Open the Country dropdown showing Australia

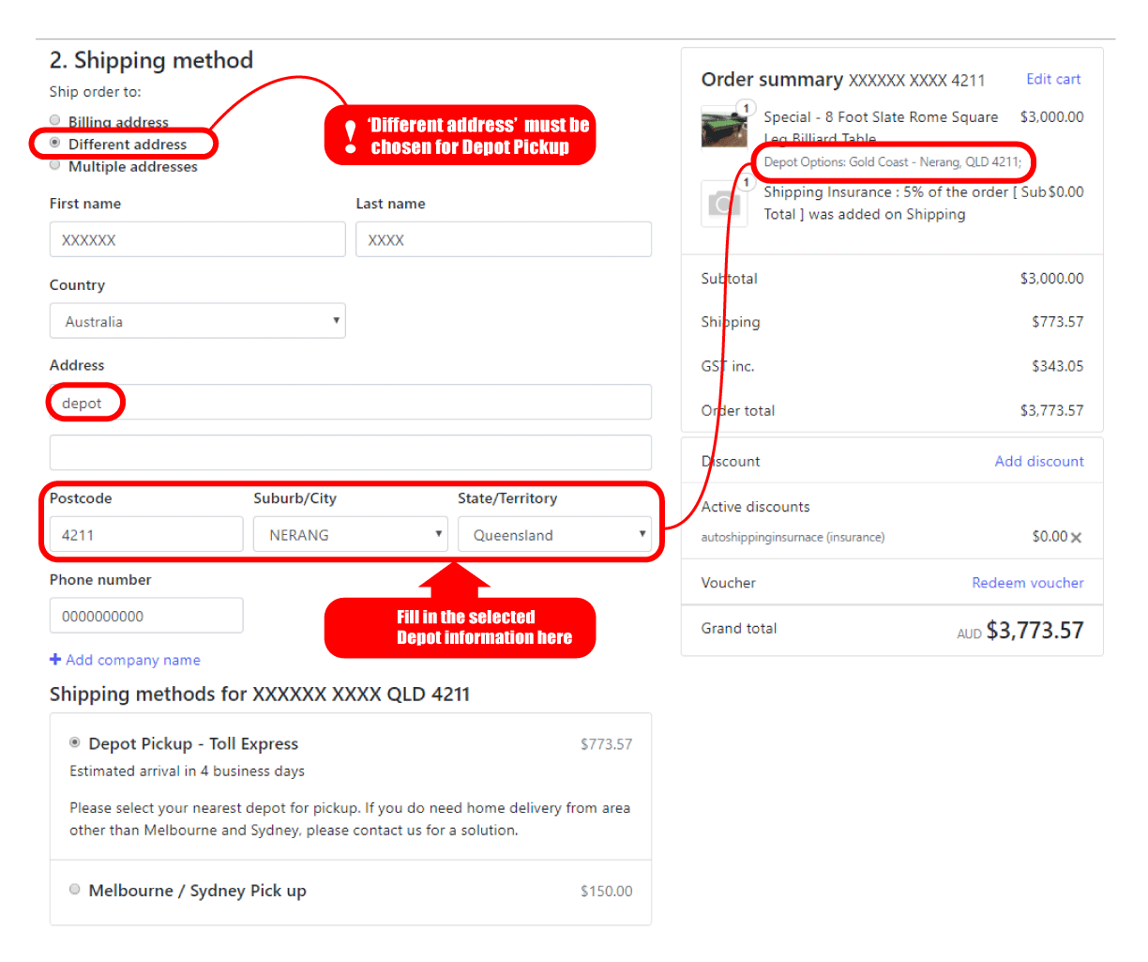(197, 321)
